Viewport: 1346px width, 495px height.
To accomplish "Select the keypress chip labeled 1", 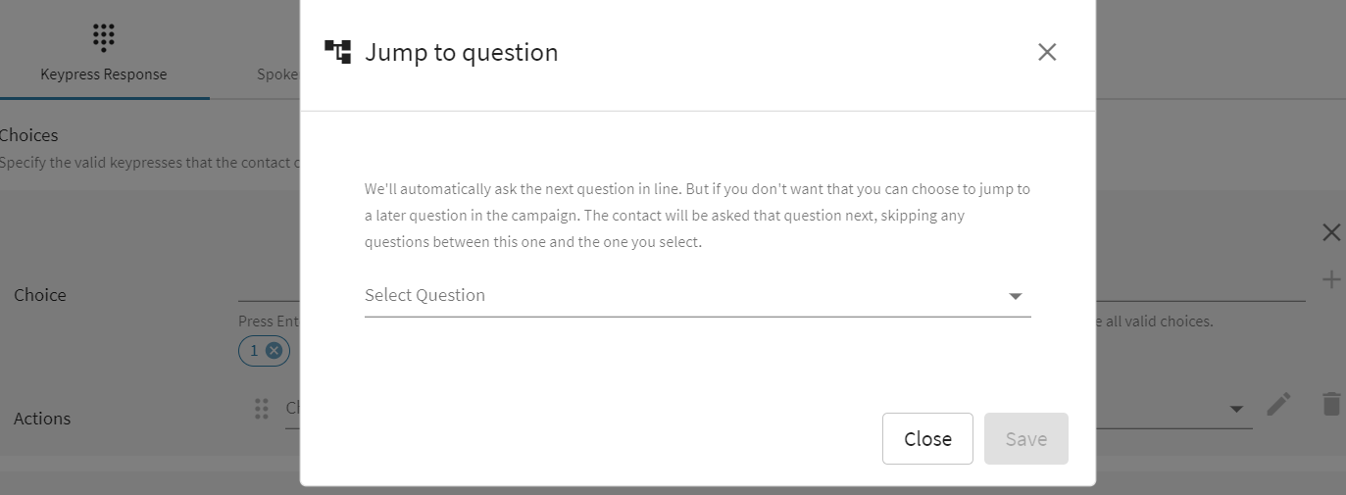I will (x=254, y=351).
